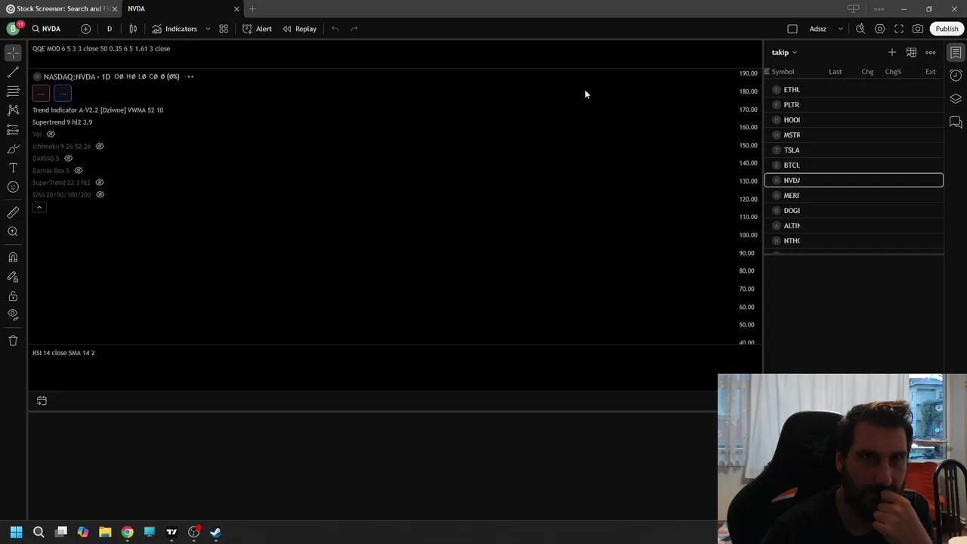This screenshot has width=967, height=544.
Task: Toggle magnet mode in left toolbar
Action: 13,258
